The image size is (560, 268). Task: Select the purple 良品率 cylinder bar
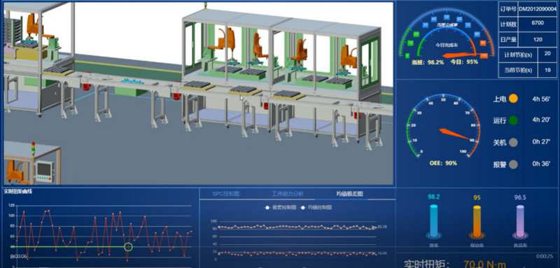(x=520, y=221)
